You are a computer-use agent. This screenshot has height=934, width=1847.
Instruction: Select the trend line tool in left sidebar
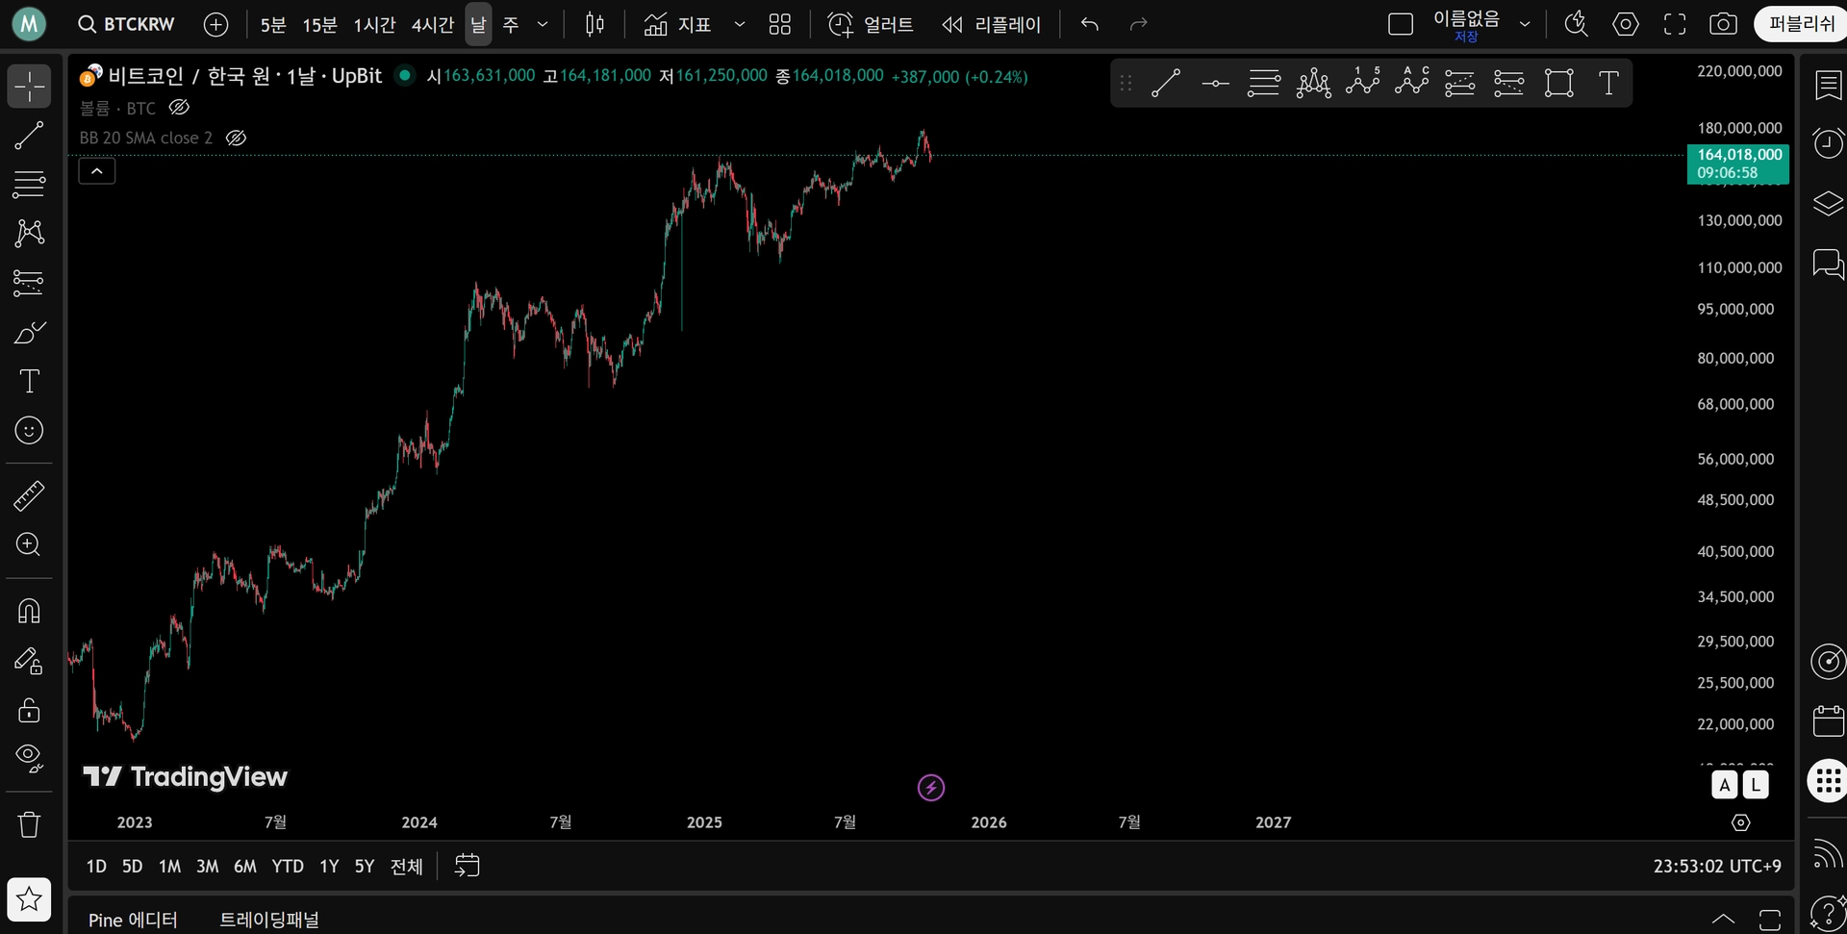click(x=29, y=136)
